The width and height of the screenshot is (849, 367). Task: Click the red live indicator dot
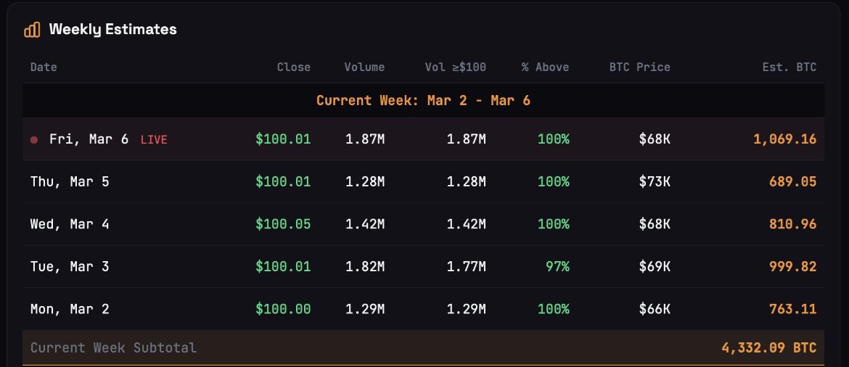point(34,139)
